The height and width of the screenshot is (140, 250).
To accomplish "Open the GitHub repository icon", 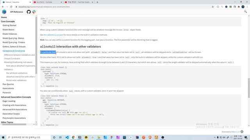I will [x=29, y=12].
